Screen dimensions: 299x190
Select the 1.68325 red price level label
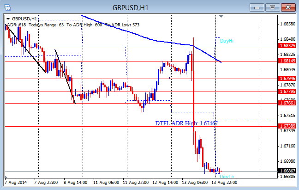[287, 46]
